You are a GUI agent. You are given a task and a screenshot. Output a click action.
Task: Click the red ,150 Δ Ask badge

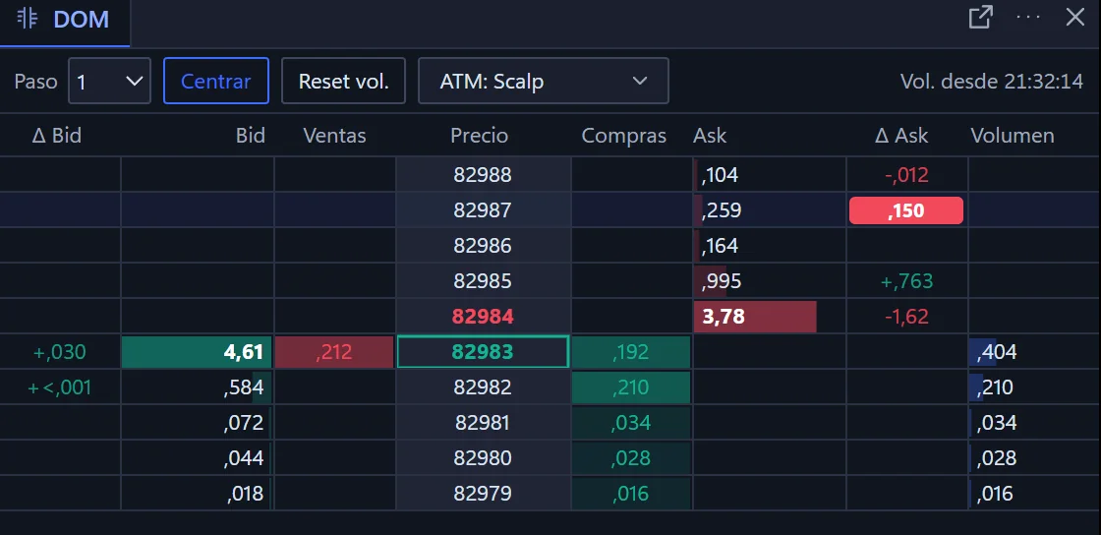pos(905,210)
